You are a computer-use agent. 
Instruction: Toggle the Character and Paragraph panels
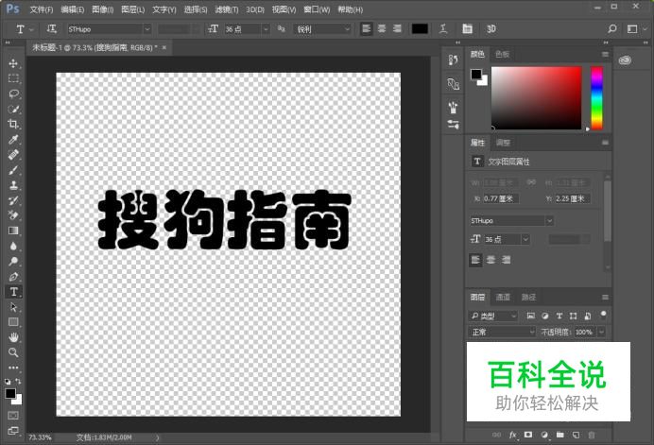coord(467,28)
